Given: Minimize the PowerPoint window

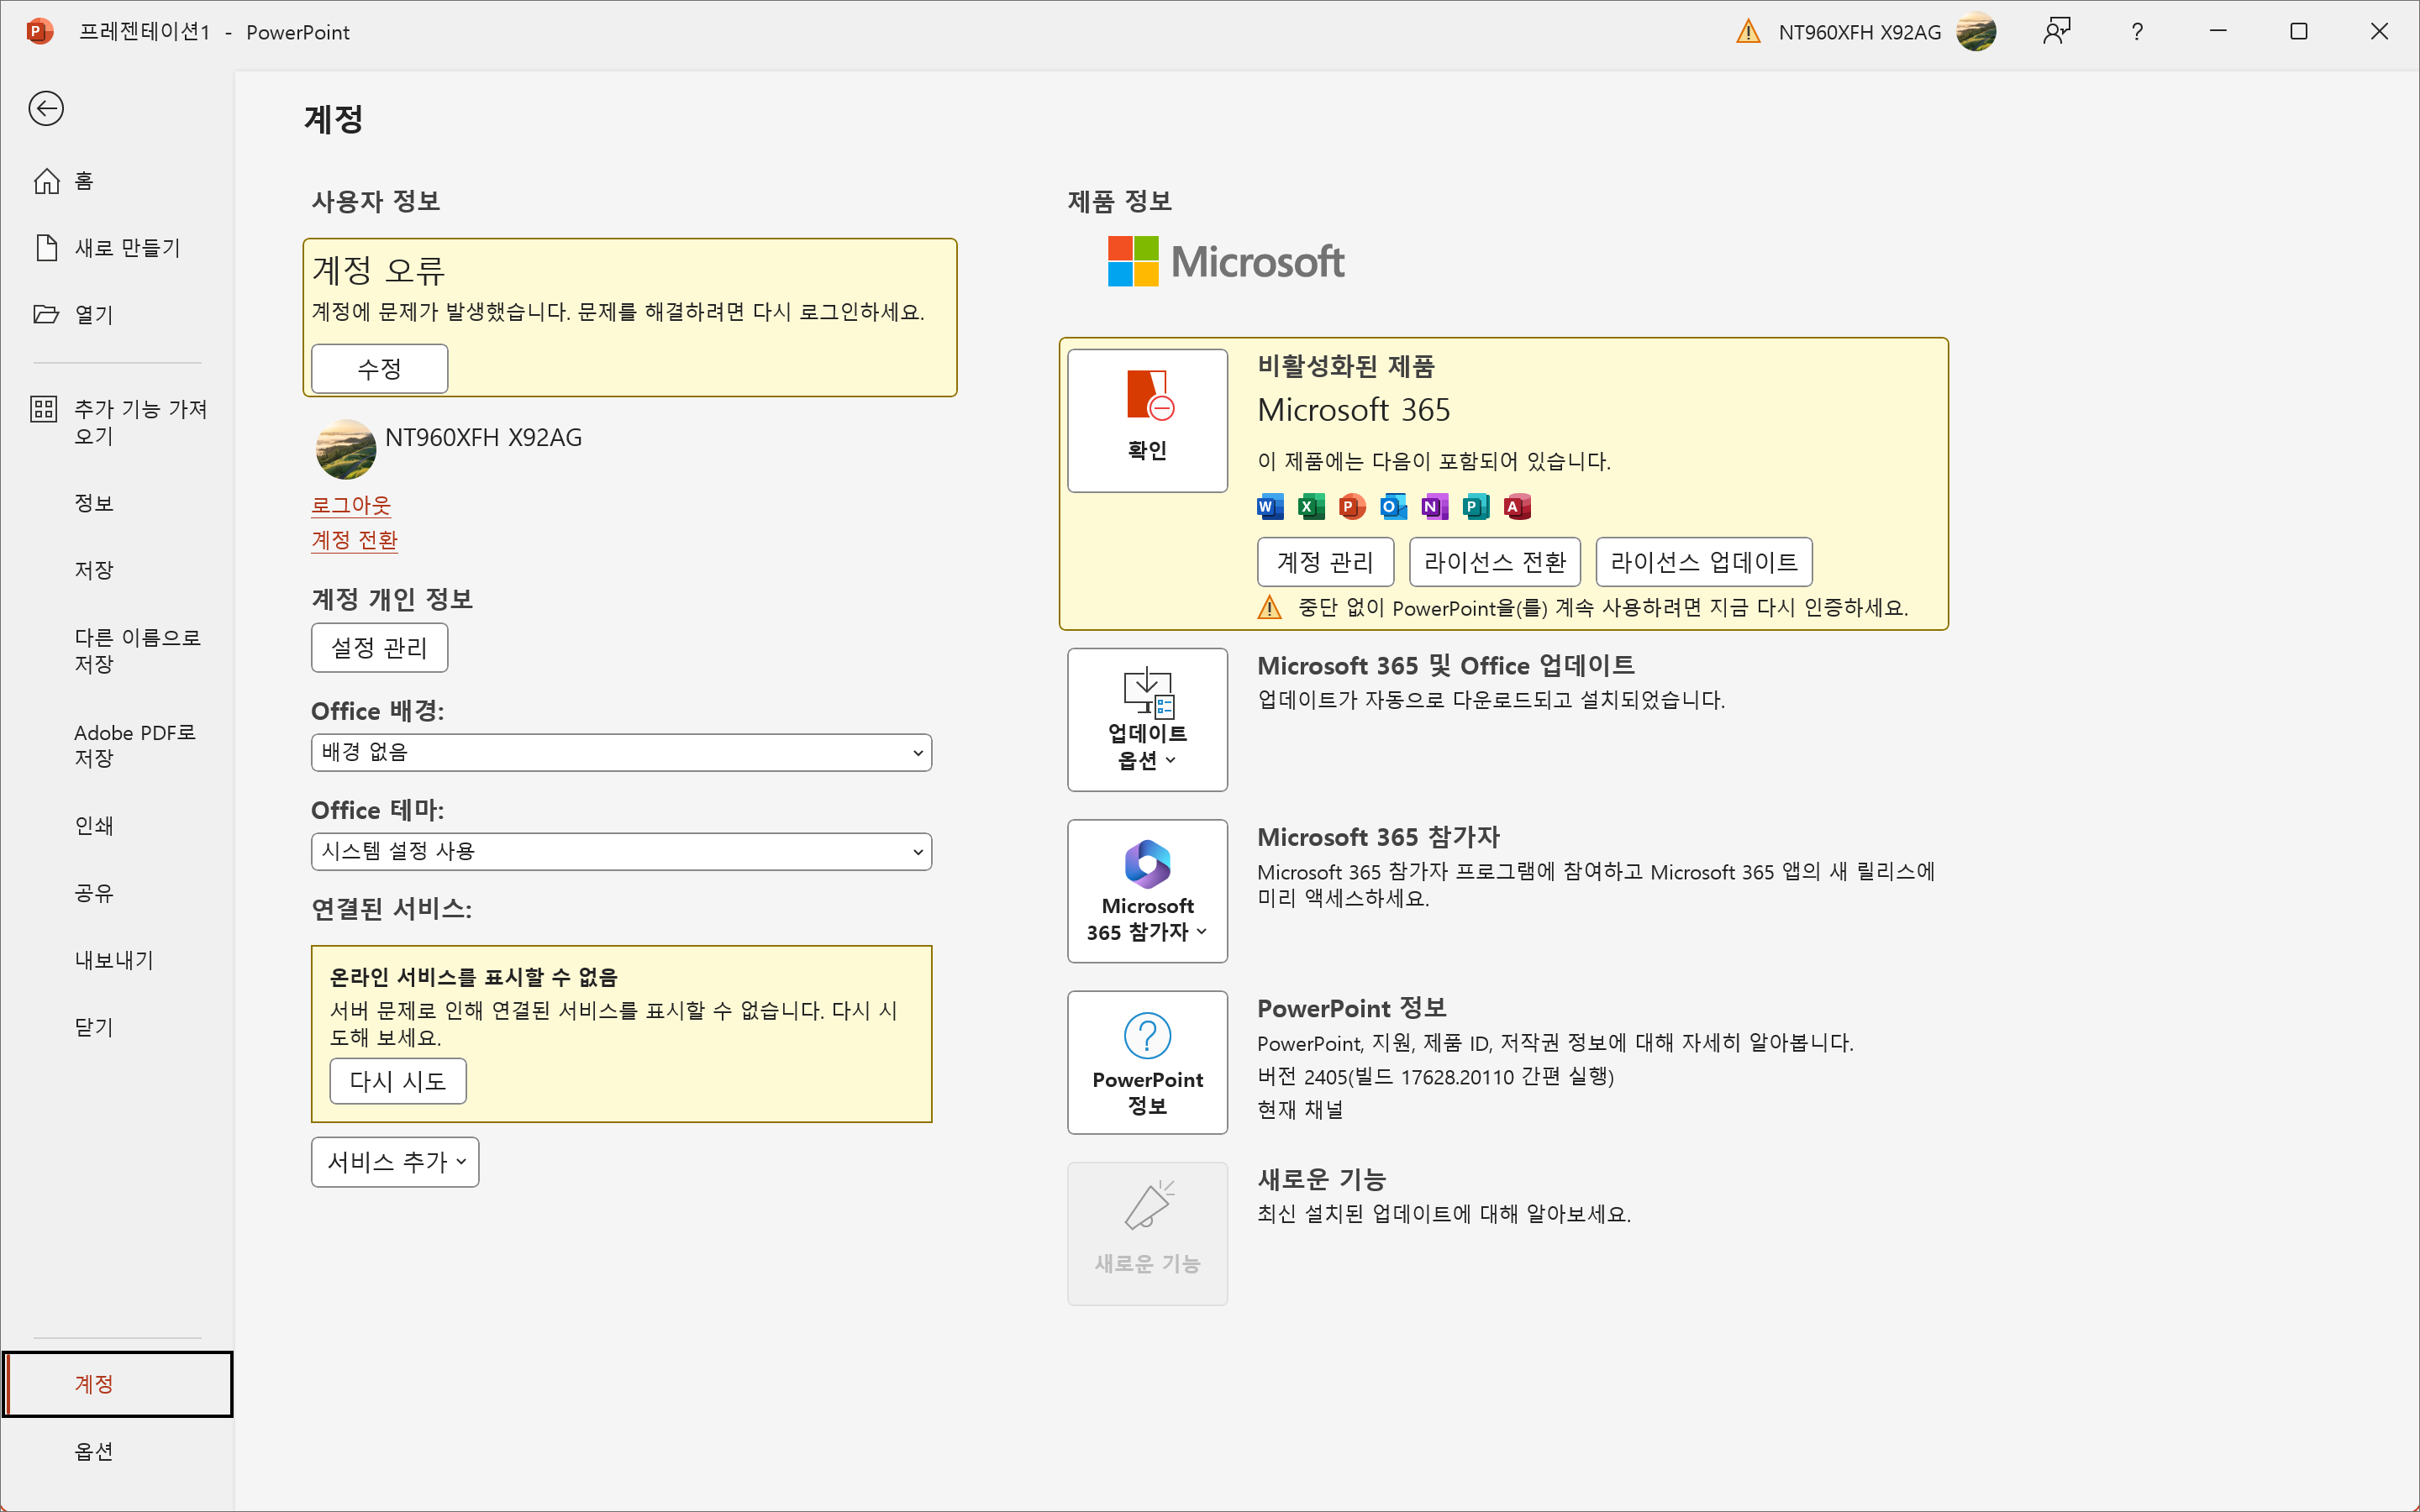Looking at the screenshot, I should click(x=2218, y=32).
